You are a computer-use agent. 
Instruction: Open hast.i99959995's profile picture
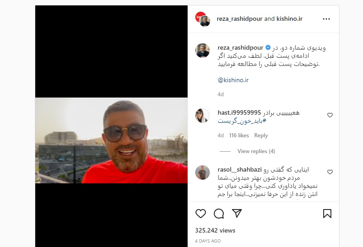tap(203, 116)
